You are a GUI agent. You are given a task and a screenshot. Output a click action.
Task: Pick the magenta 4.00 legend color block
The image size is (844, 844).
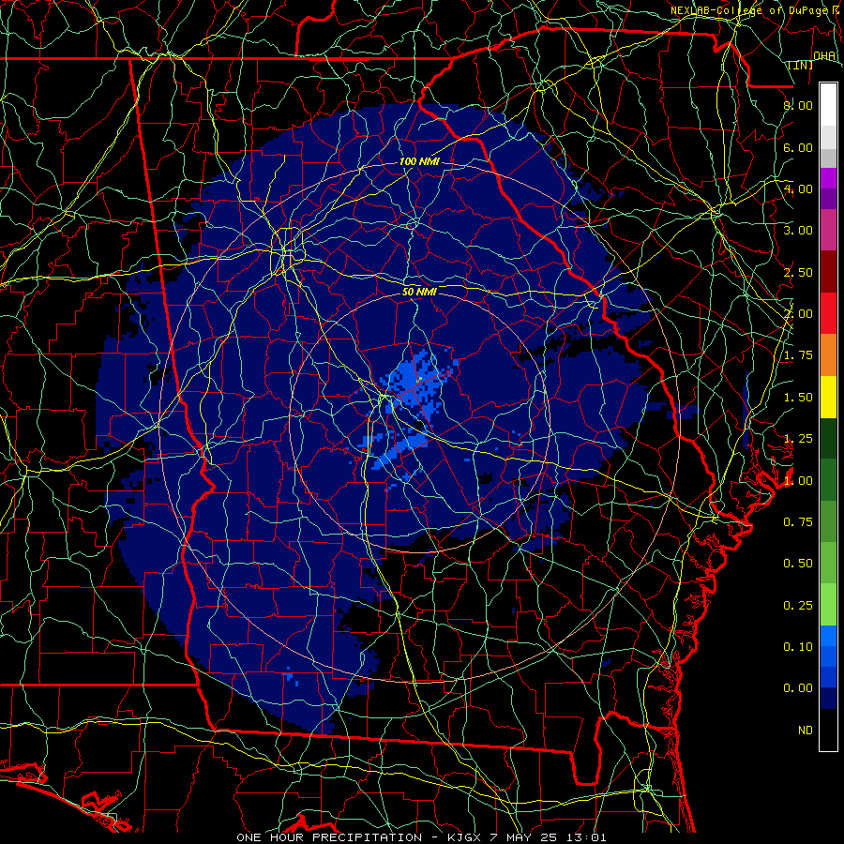[828, 179]
